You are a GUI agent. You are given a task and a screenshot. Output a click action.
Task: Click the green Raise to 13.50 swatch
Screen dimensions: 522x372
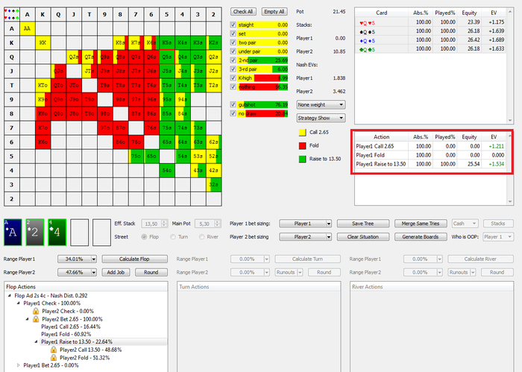coord(302,159)
